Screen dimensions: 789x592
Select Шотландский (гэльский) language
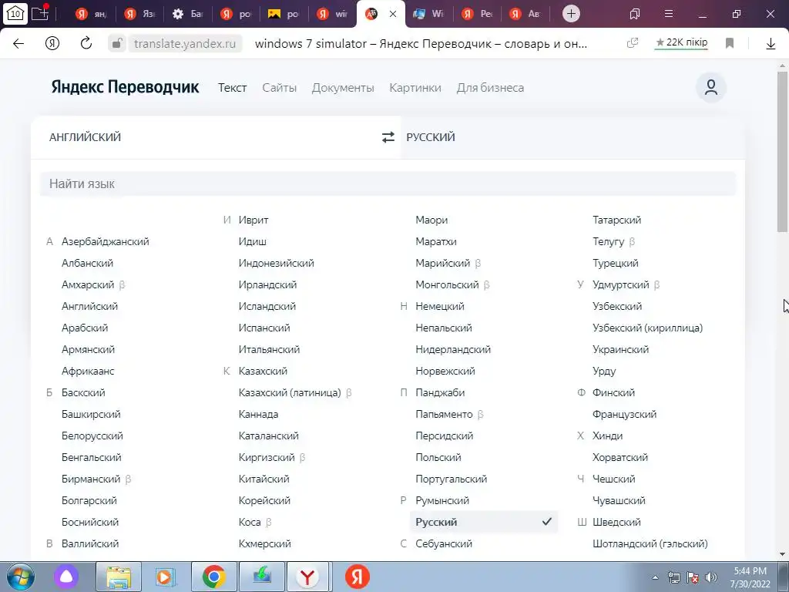[650, 543]
